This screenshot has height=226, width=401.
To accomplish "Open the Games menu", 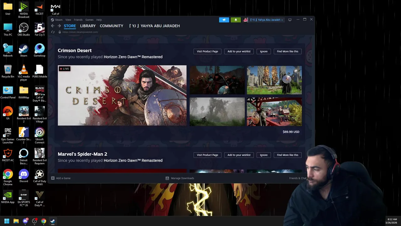I will [x=89, y=20].
